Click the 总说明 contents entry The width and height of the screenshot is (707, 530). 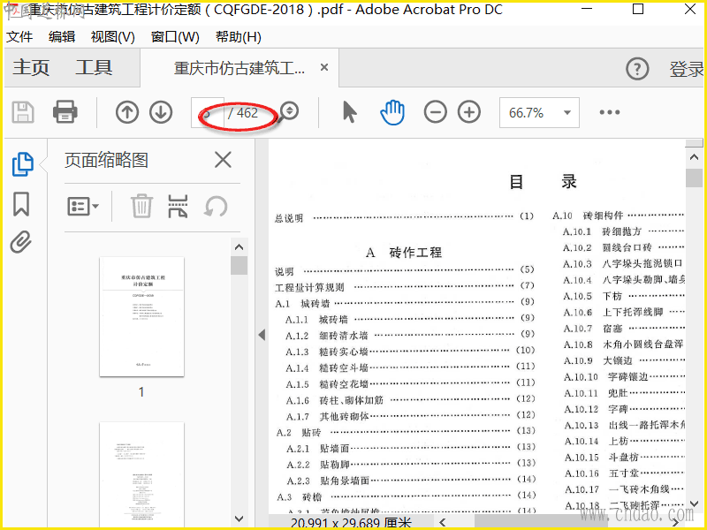point(404,217)
